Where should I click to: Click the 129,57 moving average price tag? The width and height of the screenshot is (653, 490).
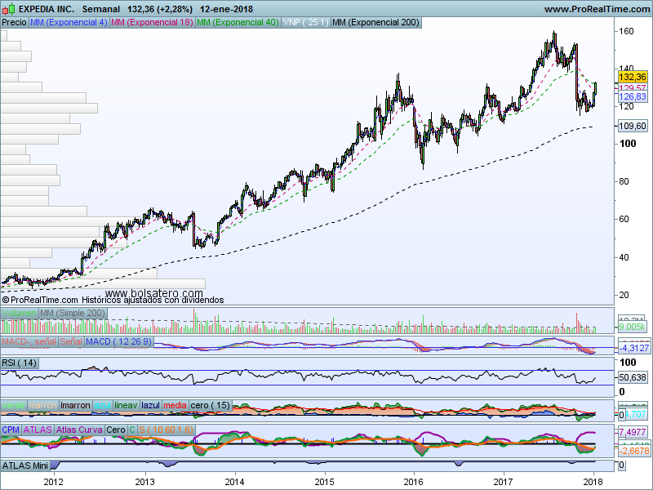tap(632, 87)
